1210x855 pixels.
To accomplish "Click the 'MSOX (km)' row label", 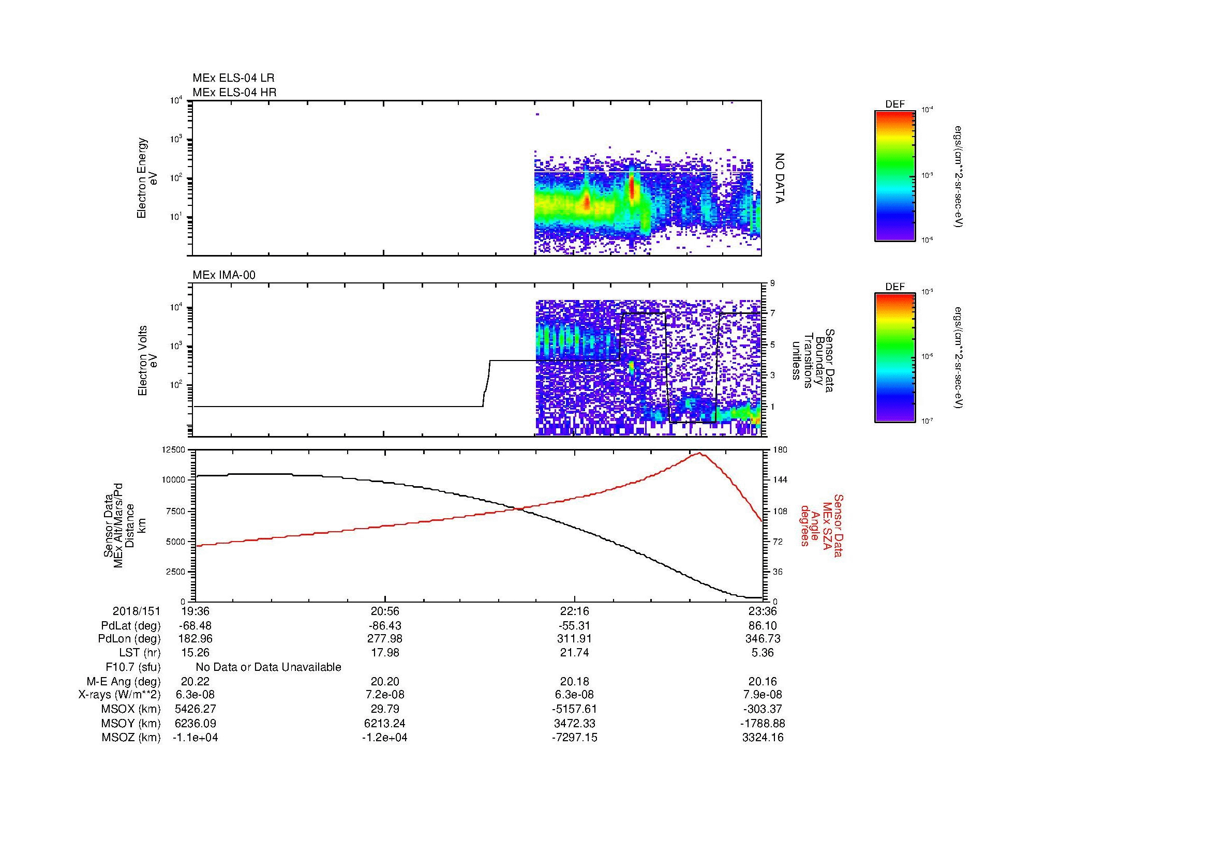I will tap(131, 709).
